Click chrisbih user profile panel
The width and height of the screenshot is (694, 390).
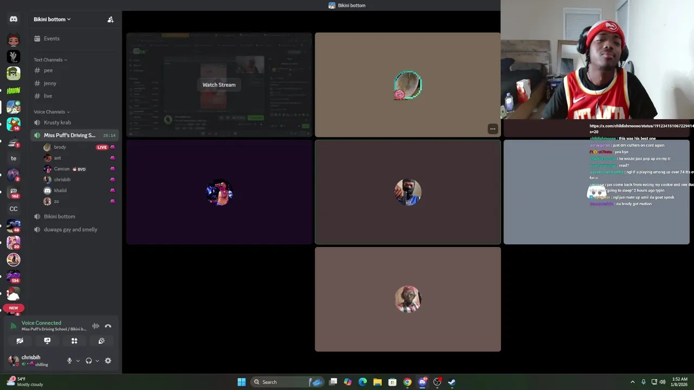[34, 361]
